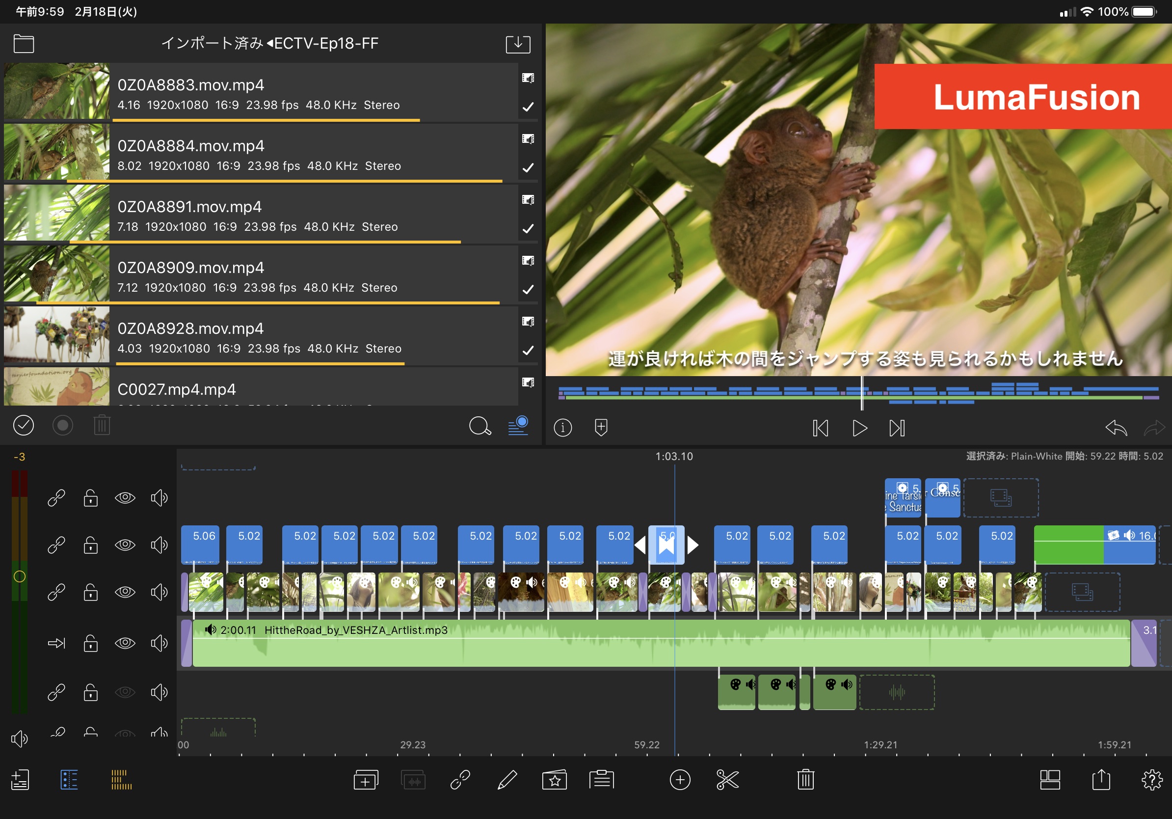Mute the HittheRoad music track speaker
This screenshot has width=1172, height=819.
[x=159, y=643]
